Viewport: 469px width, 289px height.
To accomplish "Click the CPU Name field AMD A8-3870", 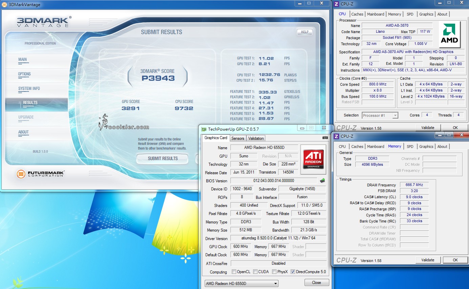I will (x=397, y=25).
